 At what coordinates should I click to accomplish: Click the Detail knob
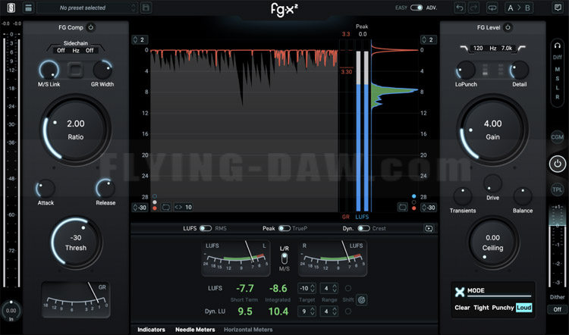pyautogui.click(x=519, y=70)
